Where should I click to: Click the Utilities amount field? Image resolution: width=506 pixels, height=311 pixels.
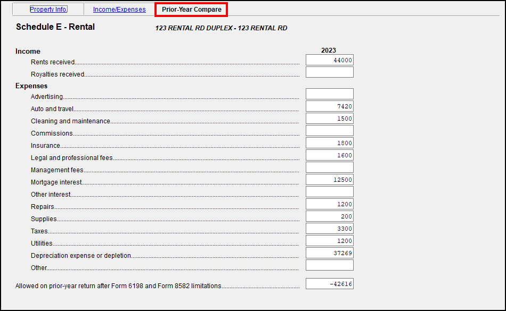tap(330, 241)
